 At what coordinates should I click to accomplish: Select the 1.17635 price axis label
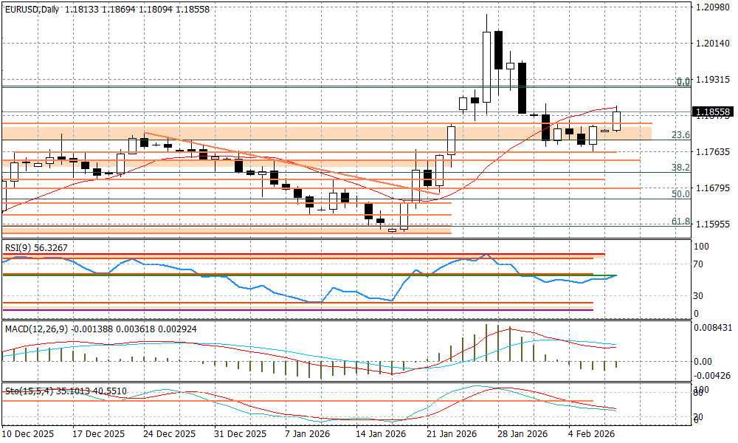click(712, 152)
